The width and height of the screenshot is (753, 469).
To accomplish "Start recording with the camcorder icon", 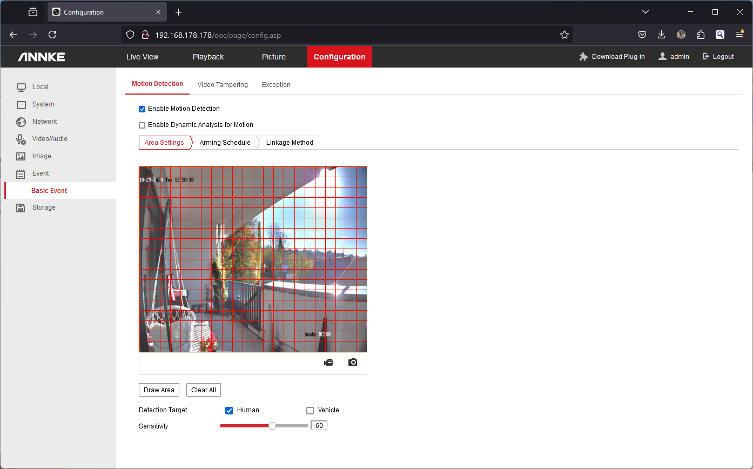I will pyautogui.click(x=328, y=363).
